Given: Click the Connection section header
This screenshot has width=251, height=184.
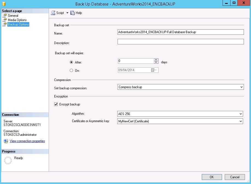Looking at the screenshot, I should [x=25, y=115].
